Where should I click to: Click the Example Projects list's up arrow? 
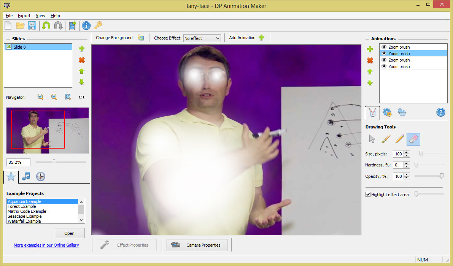click(x=81, y=202)
